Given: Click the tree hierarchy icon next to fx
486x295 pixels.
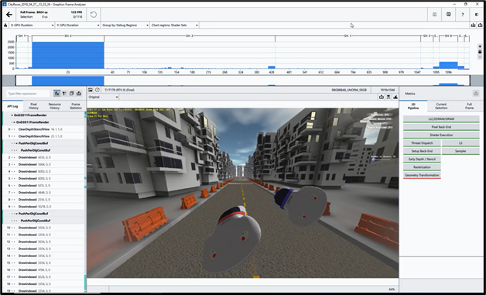Looking at the screenshot, I should click(x=64, y=94).
